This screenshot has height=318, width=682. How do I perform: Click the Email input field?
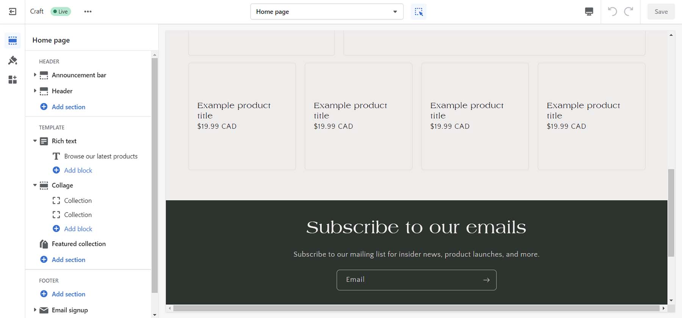416,280
